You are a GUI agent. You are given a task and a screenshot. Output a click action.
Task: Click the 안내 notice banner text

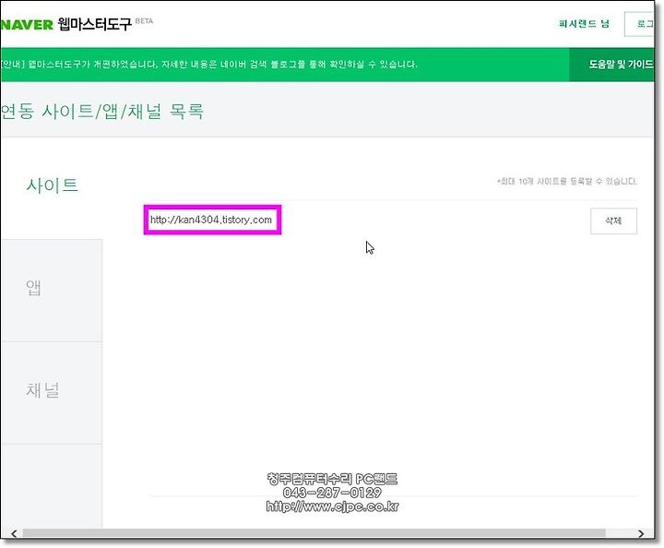click(208, 65)
